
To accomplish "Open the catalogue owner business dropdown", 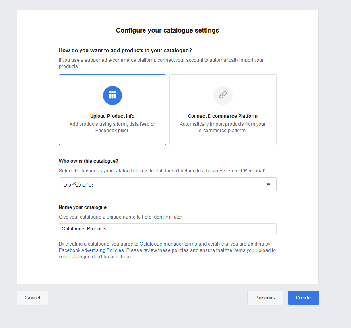I will pos(167,184).
